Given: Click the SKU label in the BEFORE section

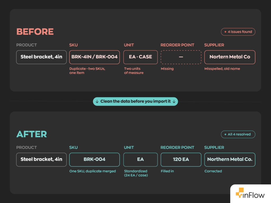Looking at the screenshot, I should coord(74,45).
